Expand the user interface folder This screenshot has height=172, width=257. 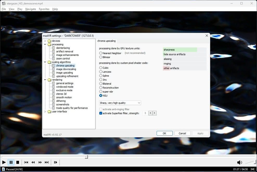[x=45, y=112]
